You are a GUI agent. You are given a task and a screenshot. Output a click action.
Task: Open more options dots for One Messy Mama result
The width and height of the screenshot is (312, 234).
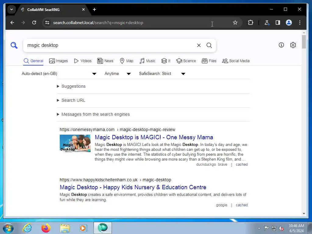232,165
